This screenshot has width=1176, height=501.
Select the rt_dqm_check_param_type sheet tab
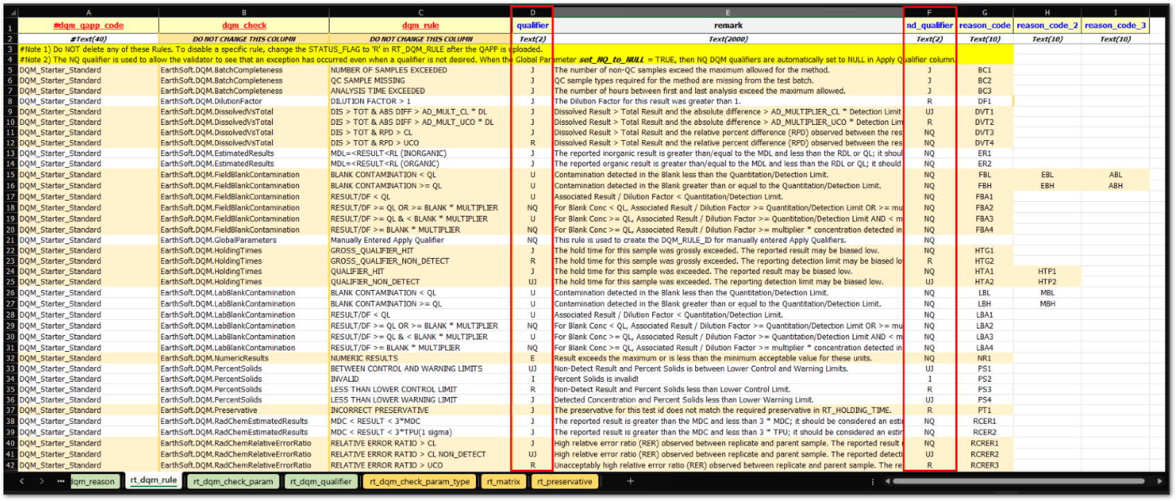pyautogui.click(x=419, y=481)
